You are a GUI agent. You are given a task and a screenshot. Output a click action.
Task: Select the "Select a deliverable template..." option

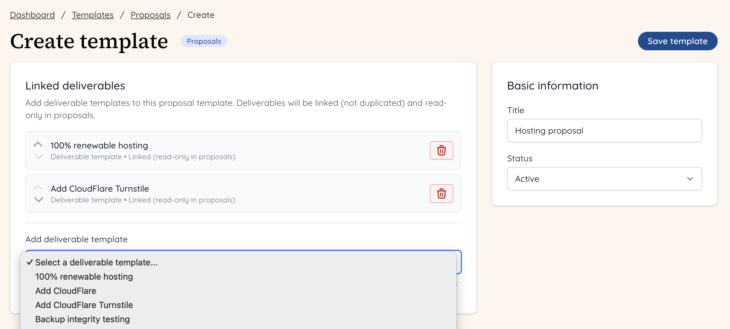[x=96, y=262]
